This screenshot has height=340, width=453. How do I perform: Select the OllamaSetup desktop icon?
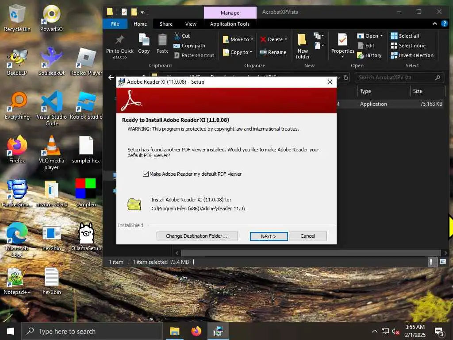pyautogui.click(x=86, y=237)
